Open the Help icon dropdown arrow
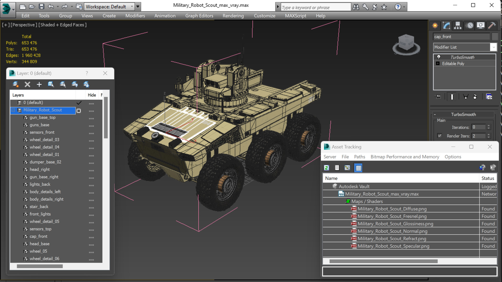 (x=404, y=7)
